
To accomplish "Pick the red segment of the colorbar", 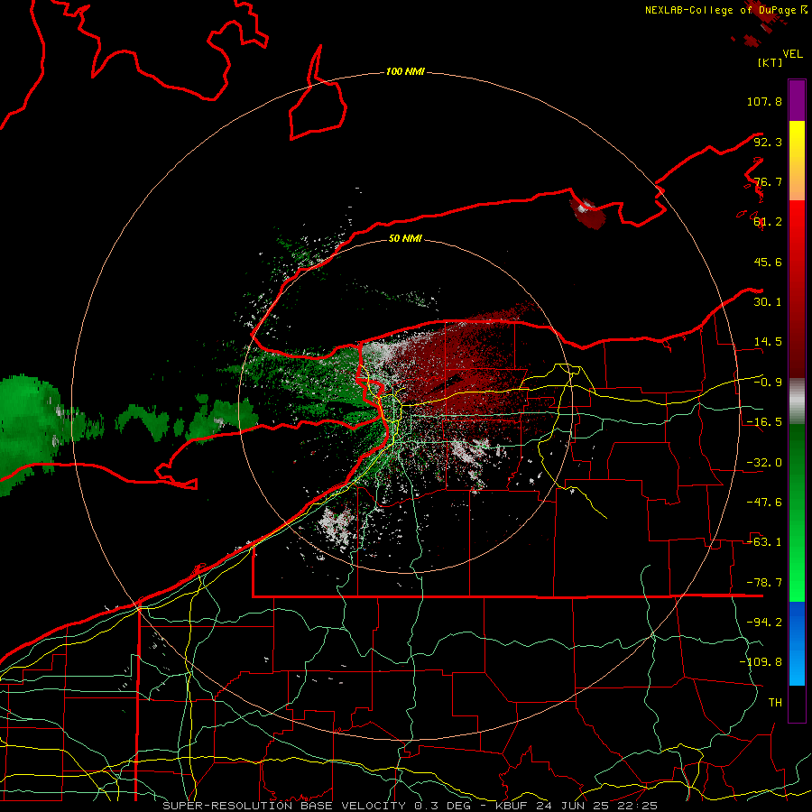I will click(x=797, y=289).
